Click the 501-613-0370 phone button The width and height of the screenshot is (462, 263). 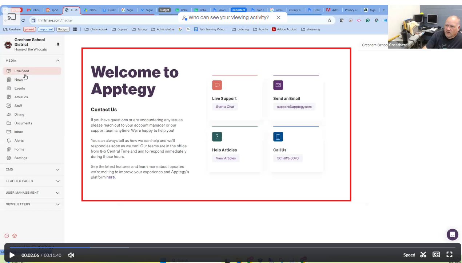pos(288,158)
